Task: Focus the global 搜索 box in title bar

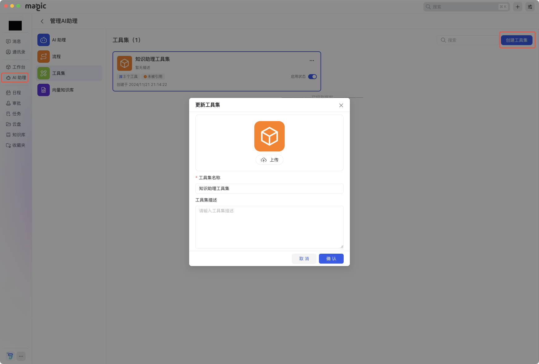Action: [466, 7]
